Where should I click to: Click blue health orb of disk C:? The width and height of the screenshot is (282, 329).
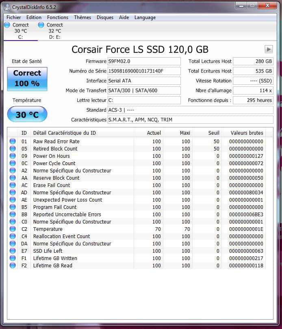[x=7, y=25]
